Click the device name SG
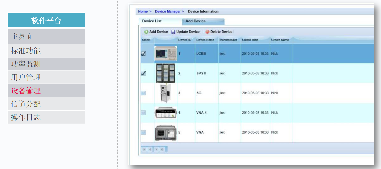381x169 pixels. tap(199, 93)
